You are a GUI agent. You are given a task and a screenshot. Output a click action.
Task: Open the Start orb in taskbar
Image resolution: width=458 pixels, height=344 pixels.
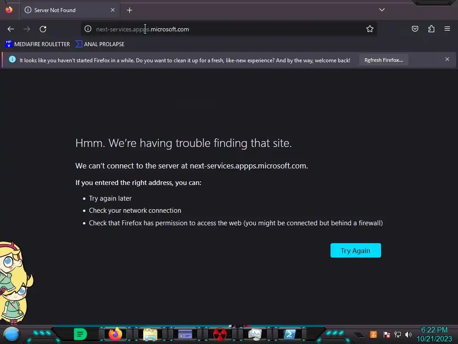(x=12, y=334)
